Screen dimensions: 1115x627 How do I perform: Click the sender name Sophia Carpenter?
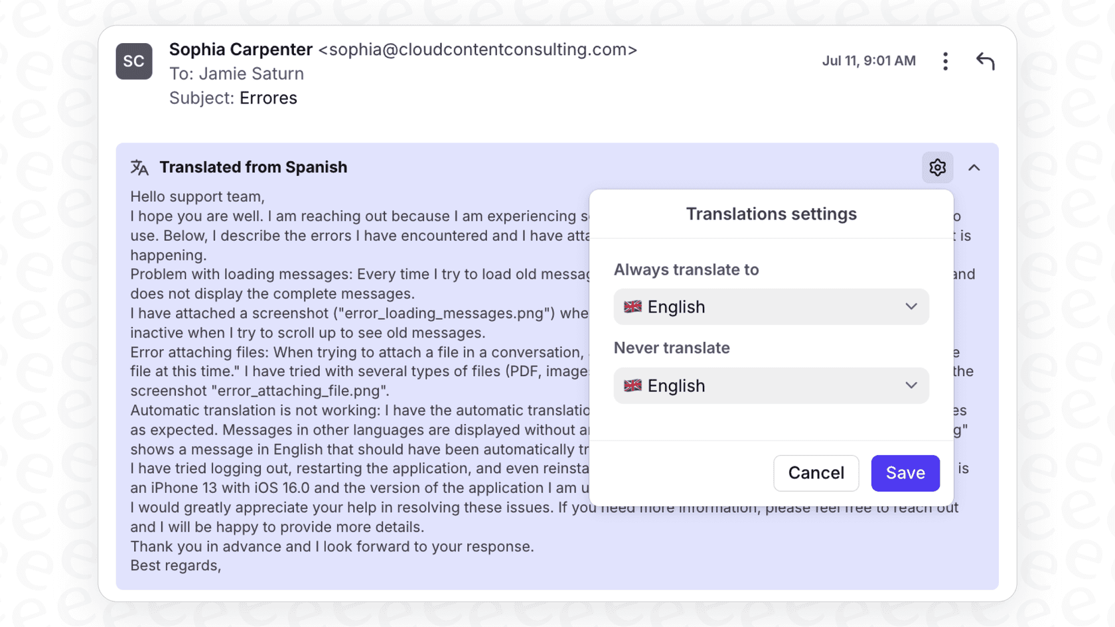tap(241, 49)
